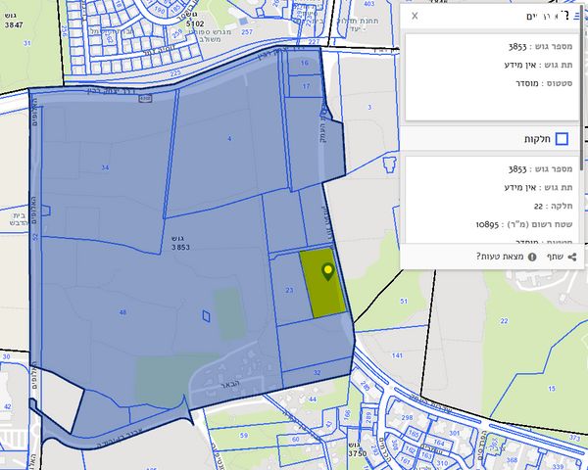Select parcel 32 at block's bottom edge
Screen dimensions: 588x470
316,373
